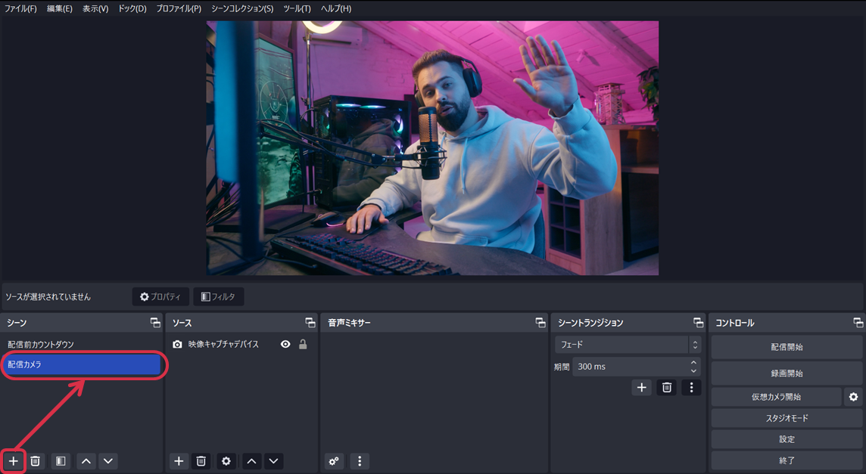Delete the selected scene with trash icon
The width and height of the screenshot is (866, 474).
coord(35,461)
